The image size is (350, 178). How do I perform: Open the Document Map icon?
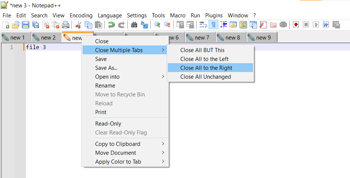click(x=243, y=25)
